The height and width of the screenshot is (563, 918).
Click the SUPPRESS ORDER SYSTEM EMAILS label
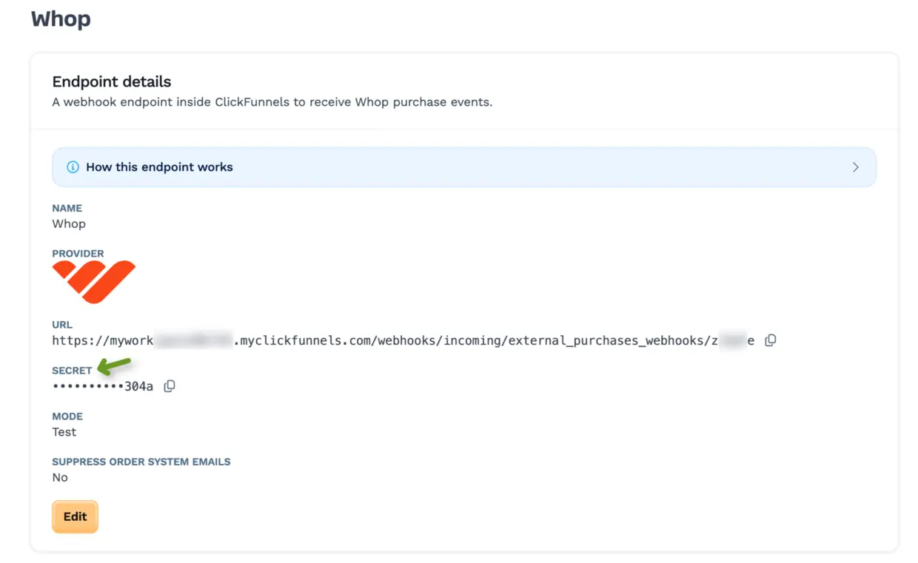[x=141, y=462]
